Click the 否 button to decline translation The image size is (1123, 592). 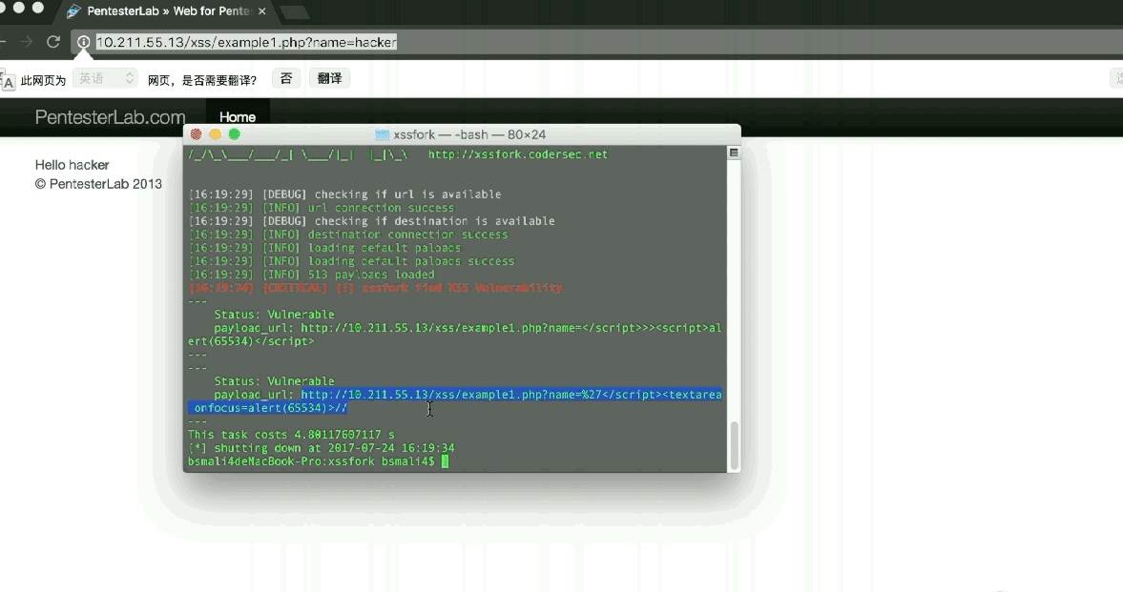click(286, 78)
